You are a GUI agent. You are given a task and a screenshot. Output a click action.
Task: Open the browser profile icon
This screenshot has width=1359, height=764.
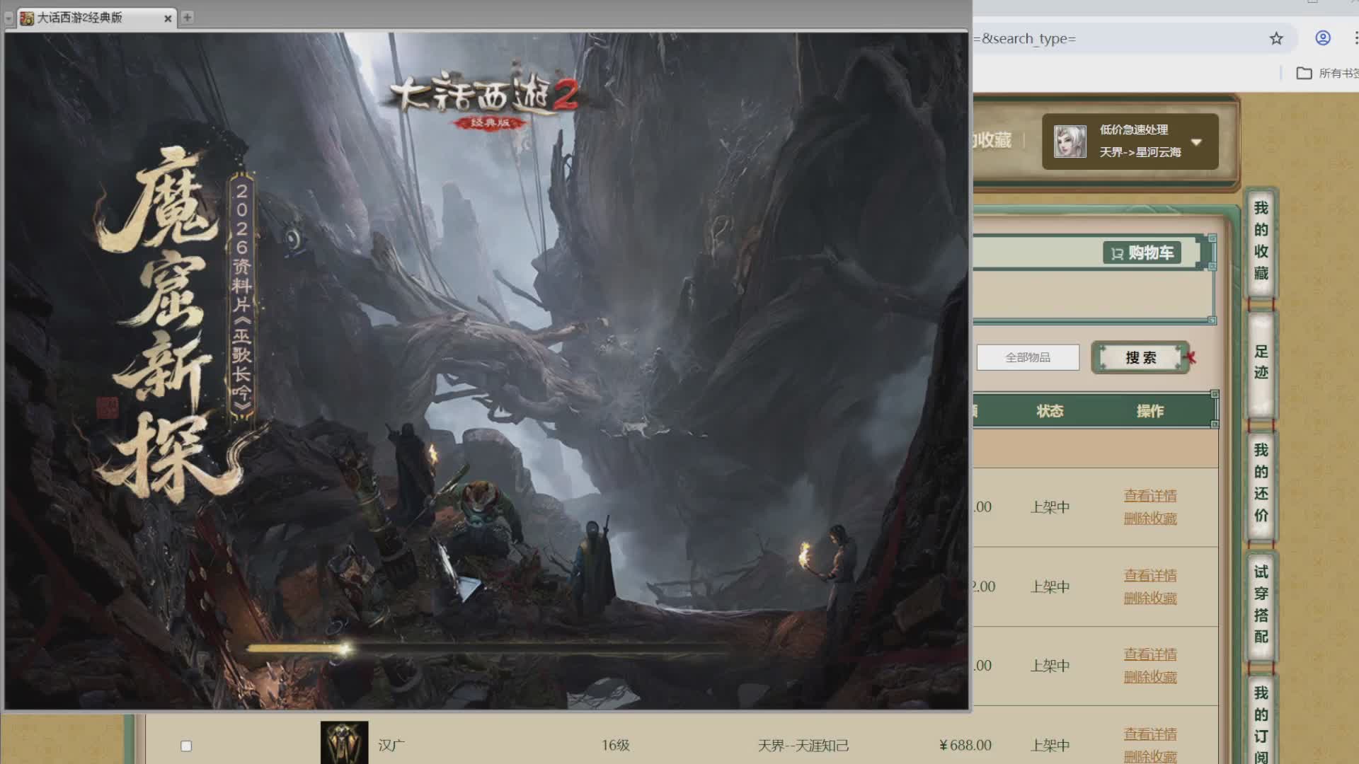pos(1323,38)
